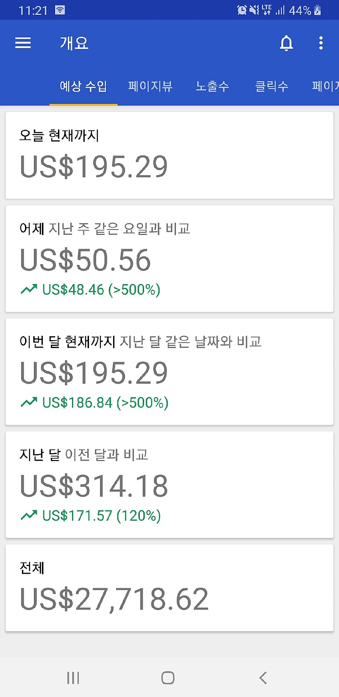
Task: Switch to the 페이지뷰 tab
Action: coord(150,86)
